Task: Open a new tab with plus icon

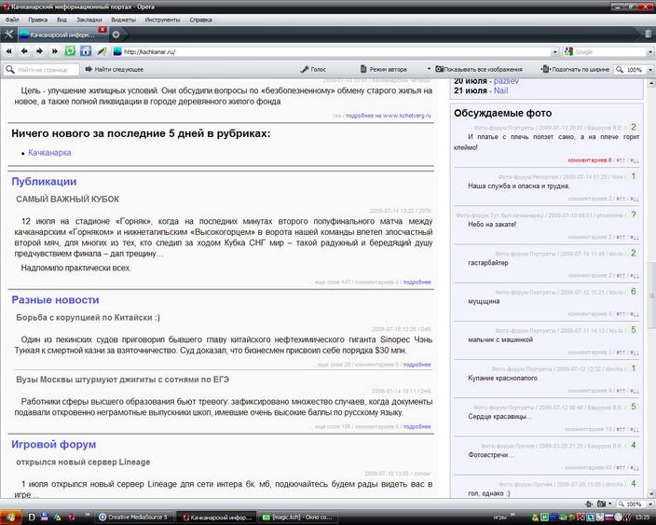Action: (x=116, y=35)
